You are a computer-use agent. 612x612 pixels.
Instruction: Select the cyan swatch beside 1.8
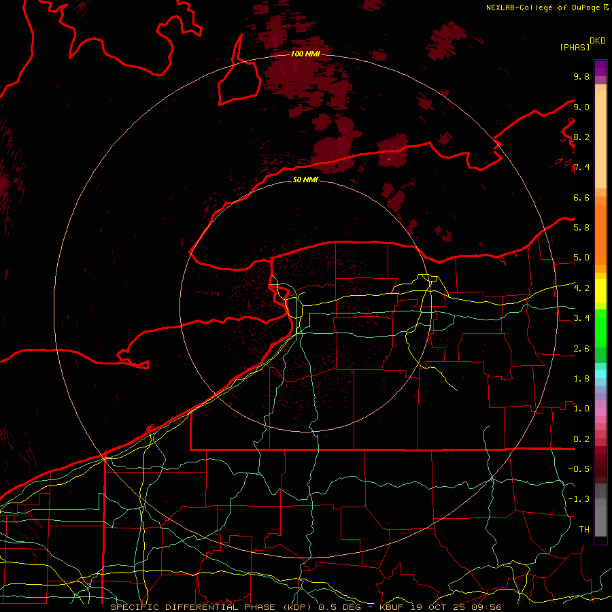[x=600, y=374]
